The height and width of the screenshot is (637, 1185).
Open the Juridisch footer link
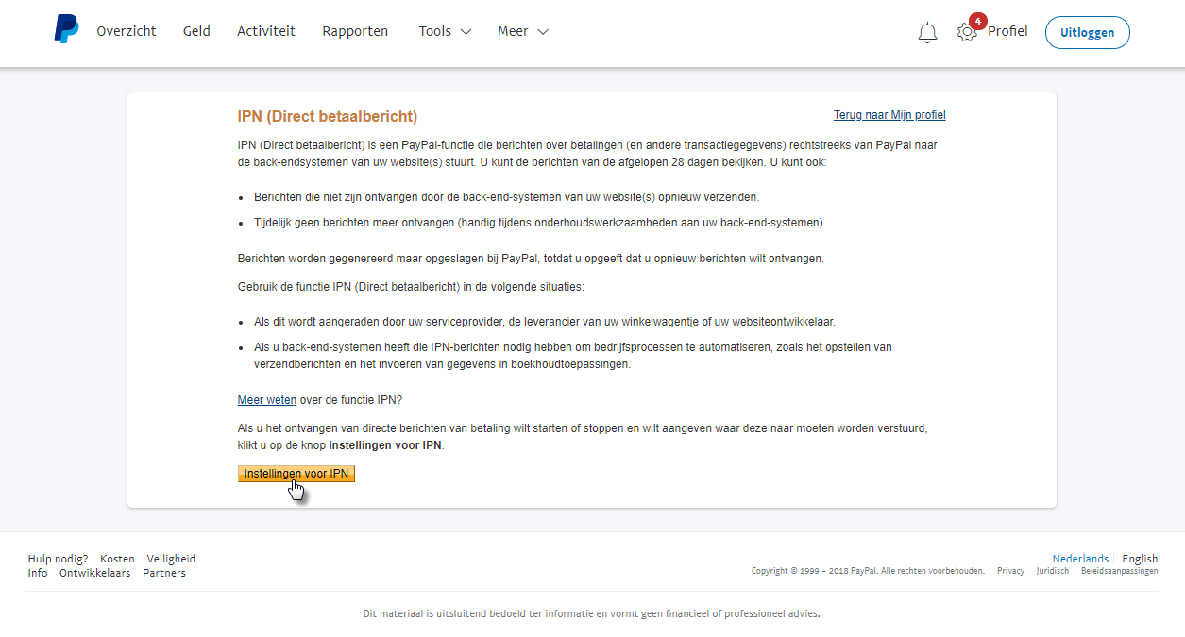click(1052, 571)
